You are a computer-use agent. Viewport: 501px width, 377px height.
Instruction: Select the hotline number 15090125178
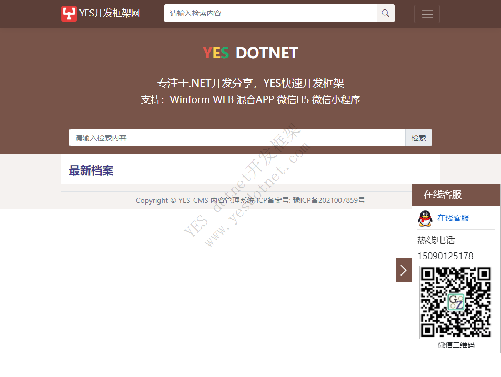click(x=445, y=256)
